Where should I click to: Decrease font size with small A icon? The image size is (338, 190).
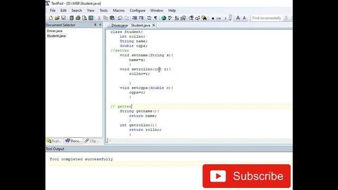click(245, 18)
